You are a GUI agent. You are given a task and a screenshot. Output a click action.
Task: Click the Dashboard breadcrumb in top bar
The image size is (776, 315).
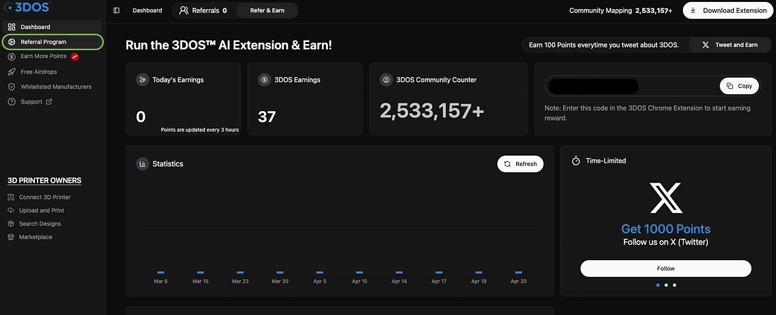click(x=148, y=10)
